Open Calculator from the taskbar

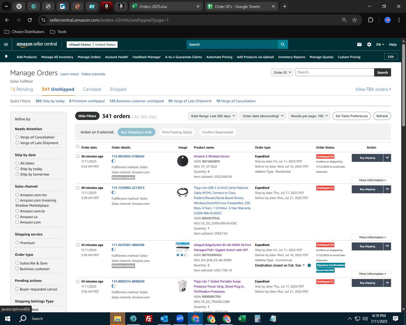[x=258, y=319]
